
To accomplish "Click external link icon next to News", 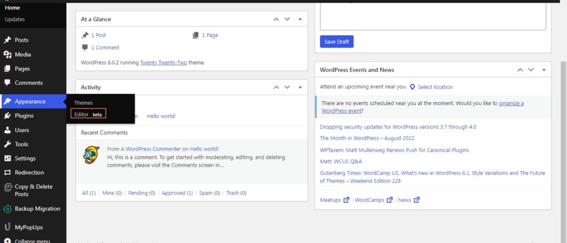I will 416,200.
